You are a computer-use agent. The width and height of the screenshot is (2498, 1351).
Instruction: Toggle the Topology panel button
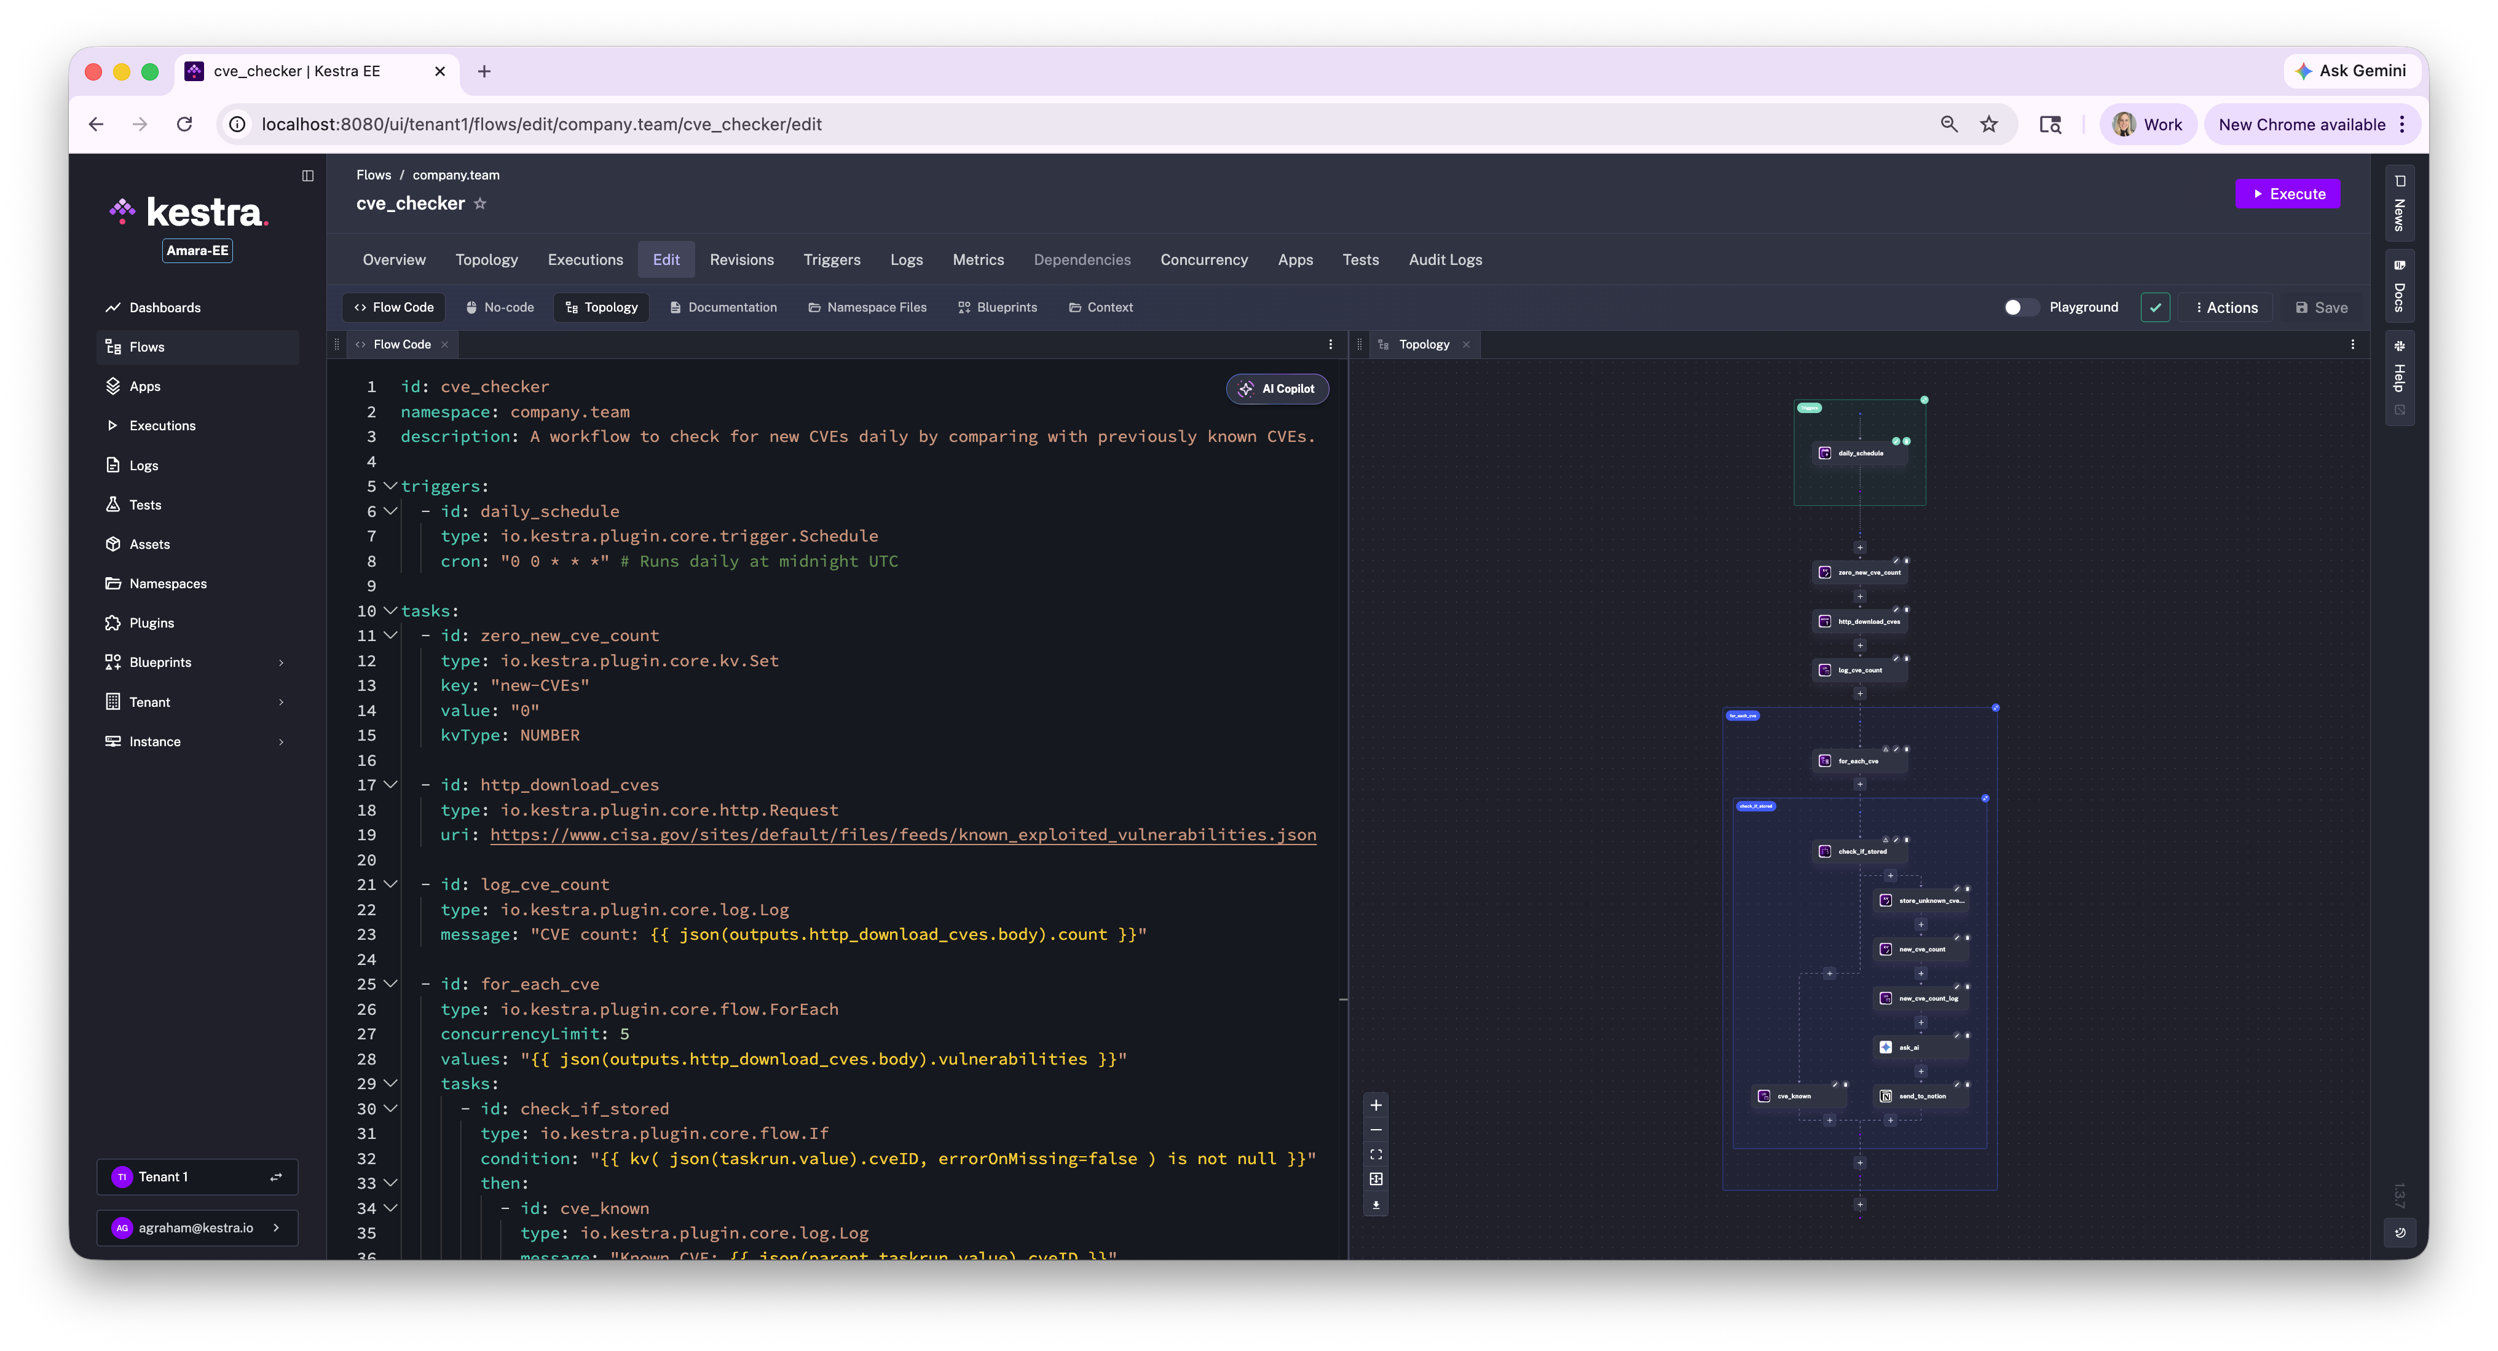[601, 307]
